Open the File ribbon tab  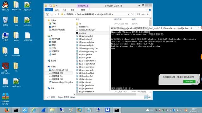tap(49, 10)
